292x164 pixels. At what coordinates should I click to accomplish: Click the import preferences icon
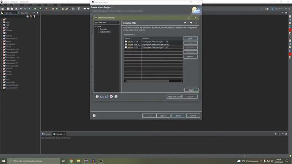[102, 97]
